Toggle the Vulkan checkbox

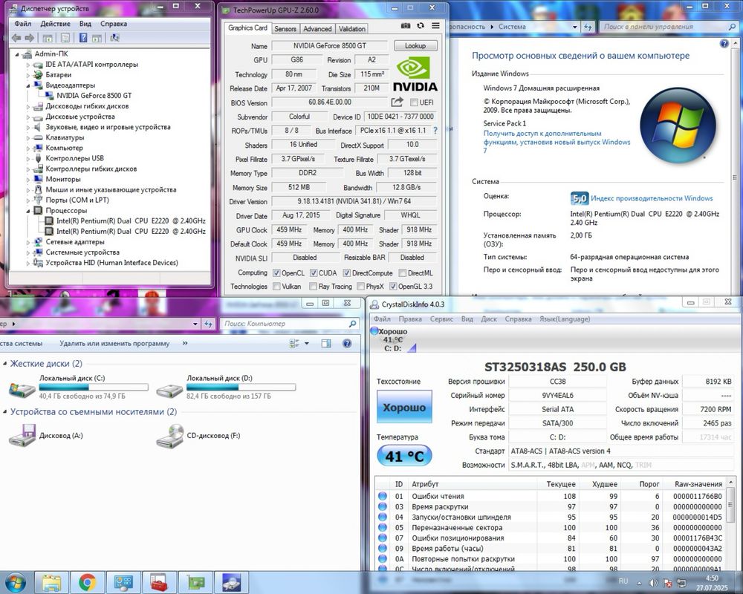tap(276, 286)
